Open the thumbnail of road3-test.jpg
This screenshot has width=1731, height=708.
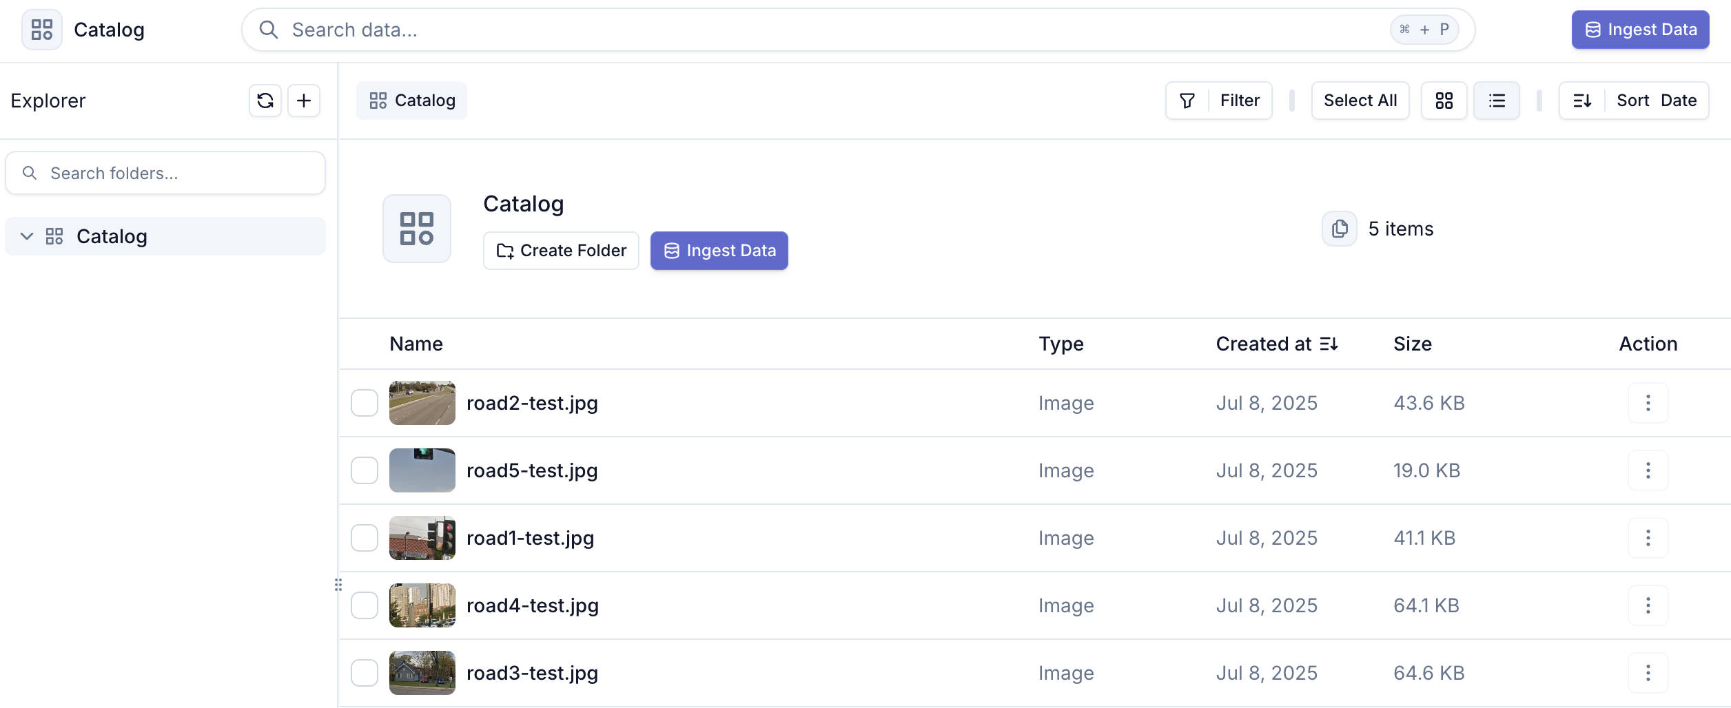pos(422,673)
